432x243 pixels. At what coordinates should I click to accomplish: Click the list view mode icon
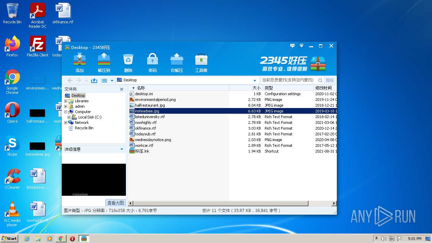[x=104, y=80]
